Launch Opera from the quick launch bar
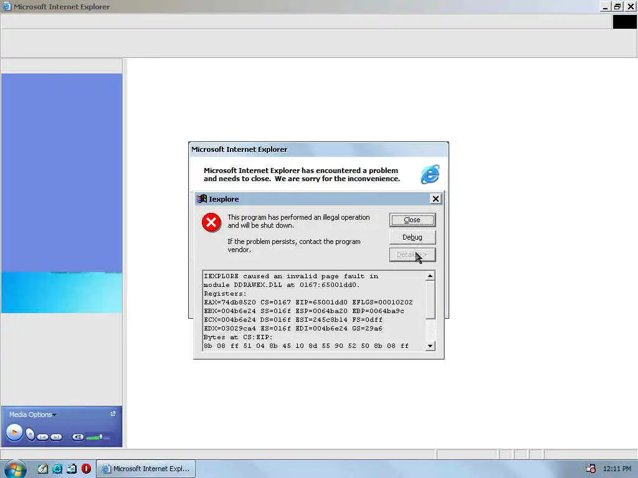Screen dimensions: 638x478 click(x=86, y=469)
